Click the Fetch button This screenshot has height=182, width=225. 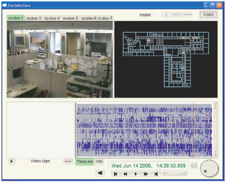pyautogui.click(x=208, y=15)
